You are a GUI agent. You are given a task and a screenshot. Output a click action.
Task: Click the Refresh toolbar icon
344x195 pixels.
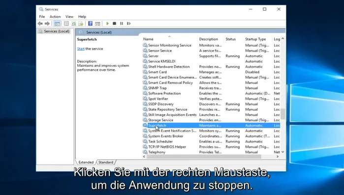tap(74, 24)
